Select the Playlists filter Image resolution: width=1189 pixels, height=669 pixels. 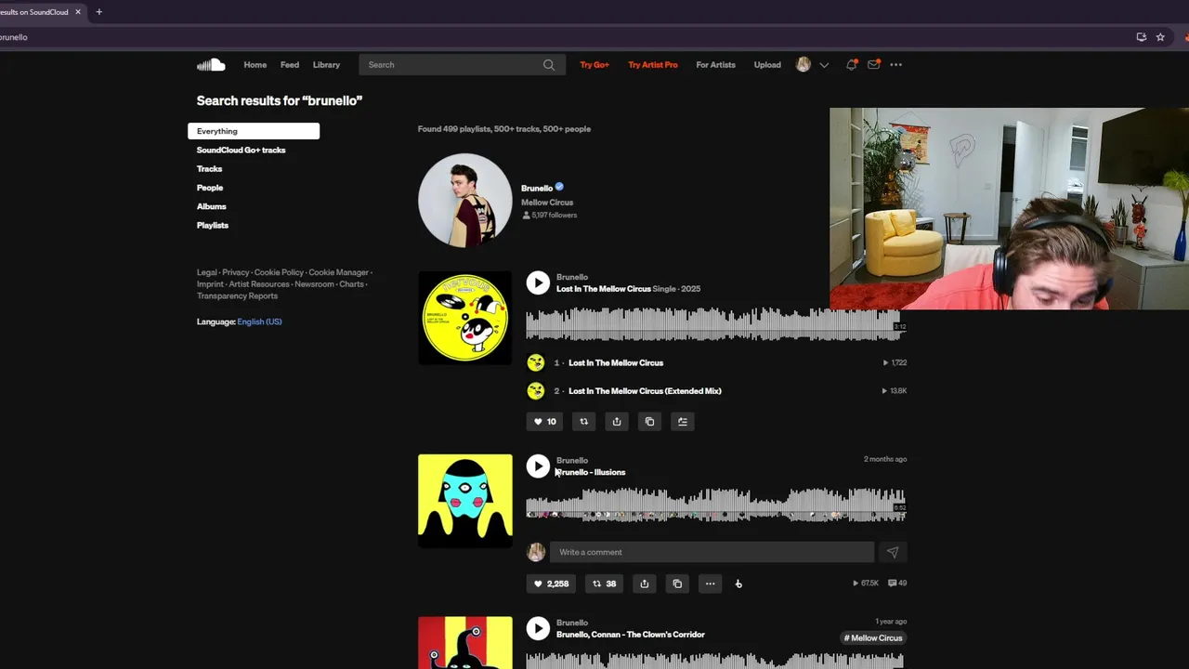(213, 225)
